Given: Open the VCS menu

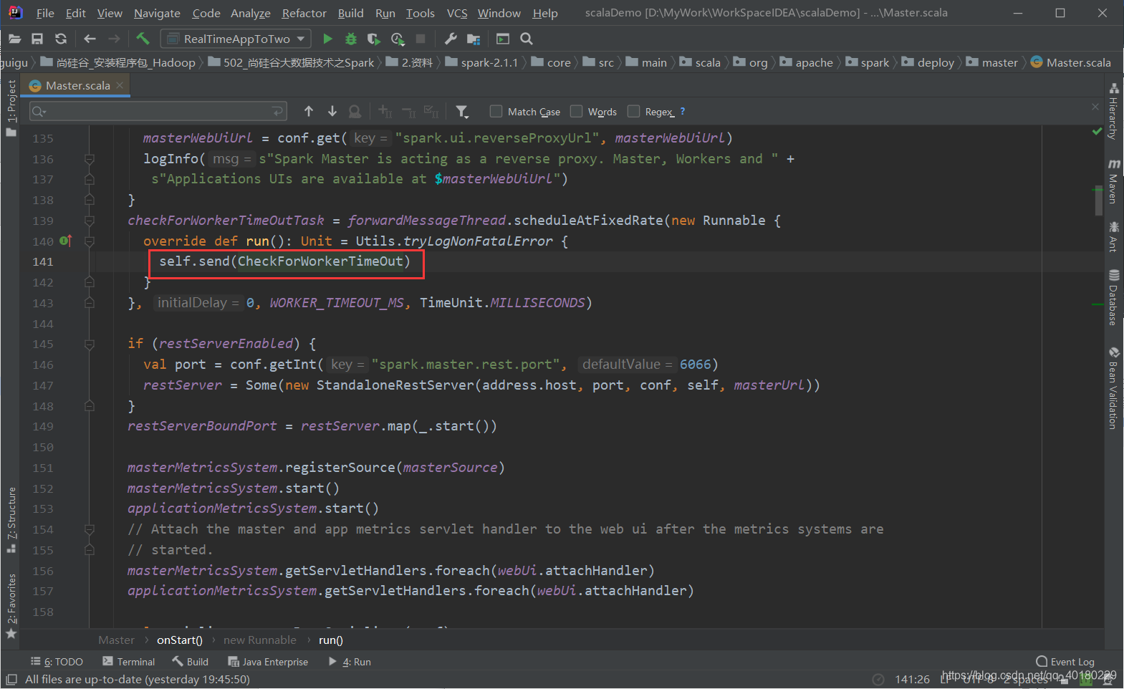Looking at the screenshot, I should click(457, 13).
